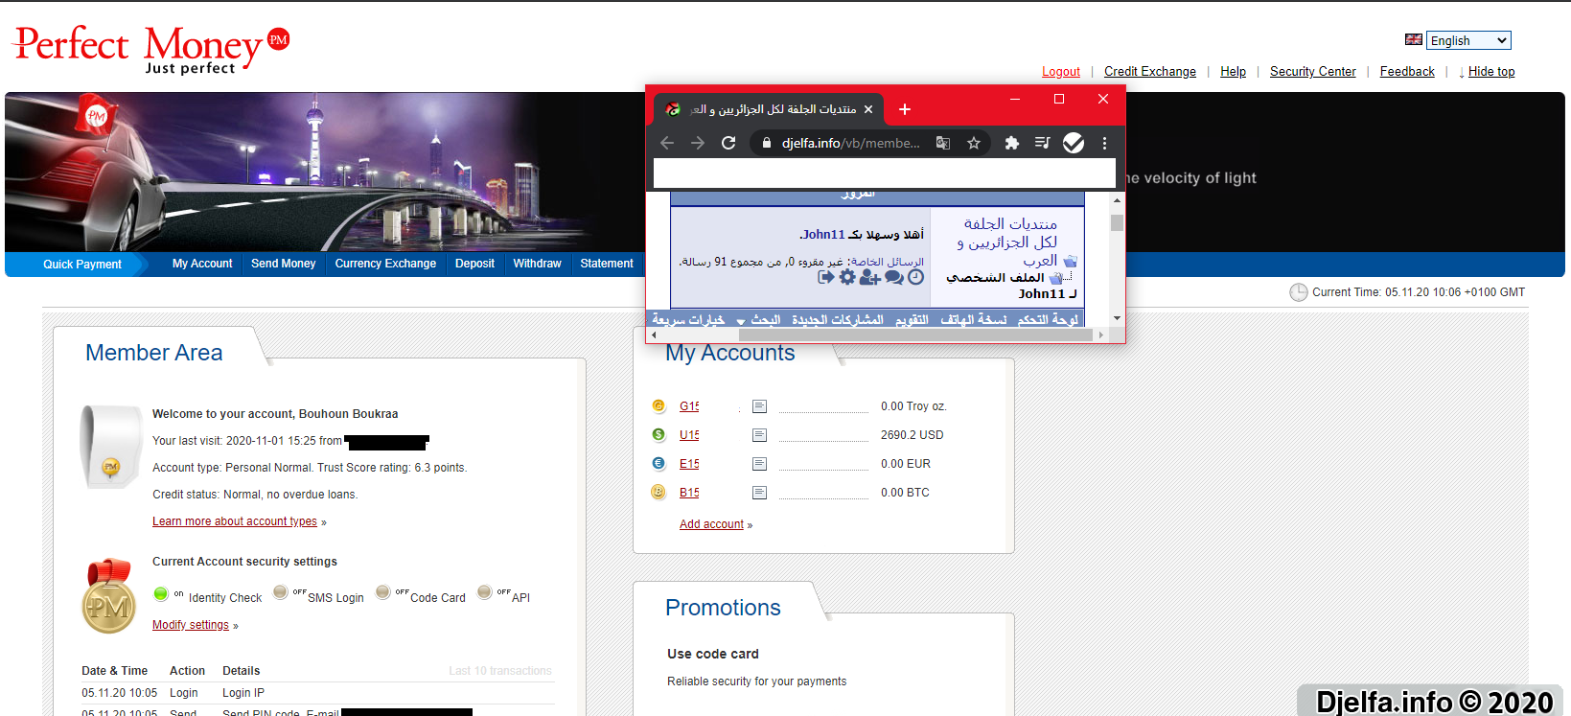Viewport: 1571px width, 716px height.
Task: Reload the djelfa.info page
Action: click(x=728, y=143)
